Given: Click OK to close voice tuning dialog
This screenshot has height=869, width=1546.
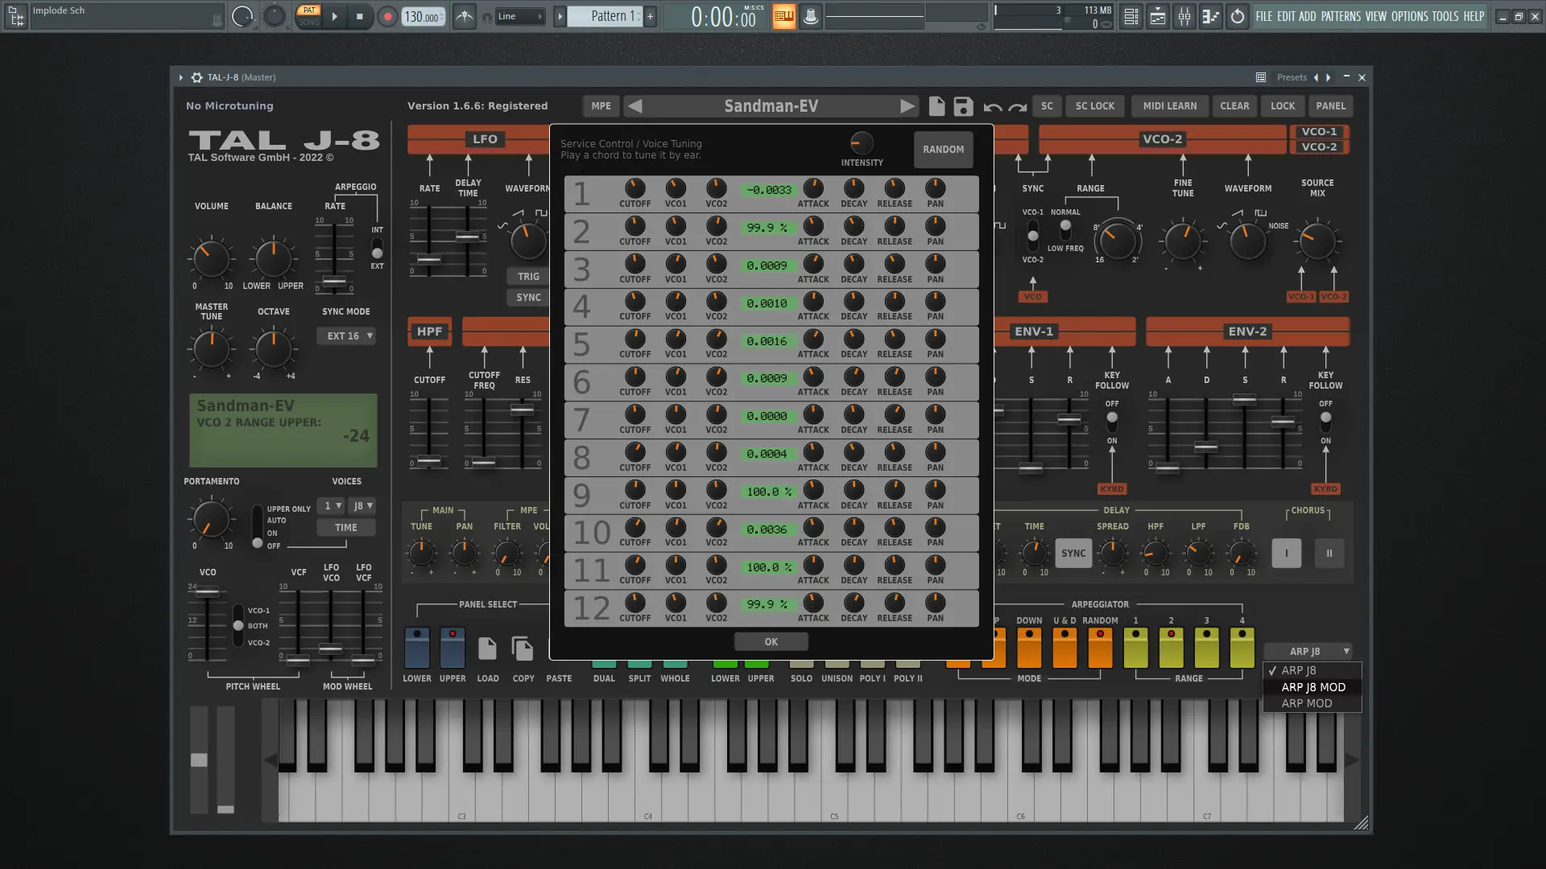Looking at the screenshot, I should (771, 642).
